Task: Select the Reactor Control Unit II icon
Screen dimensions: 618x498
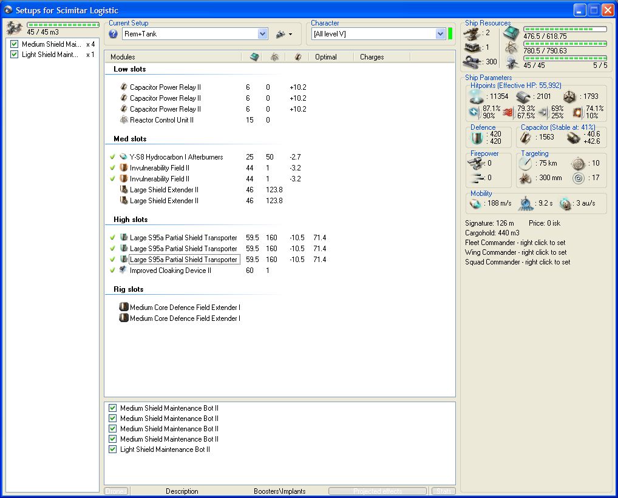Action: click(124, 119)
